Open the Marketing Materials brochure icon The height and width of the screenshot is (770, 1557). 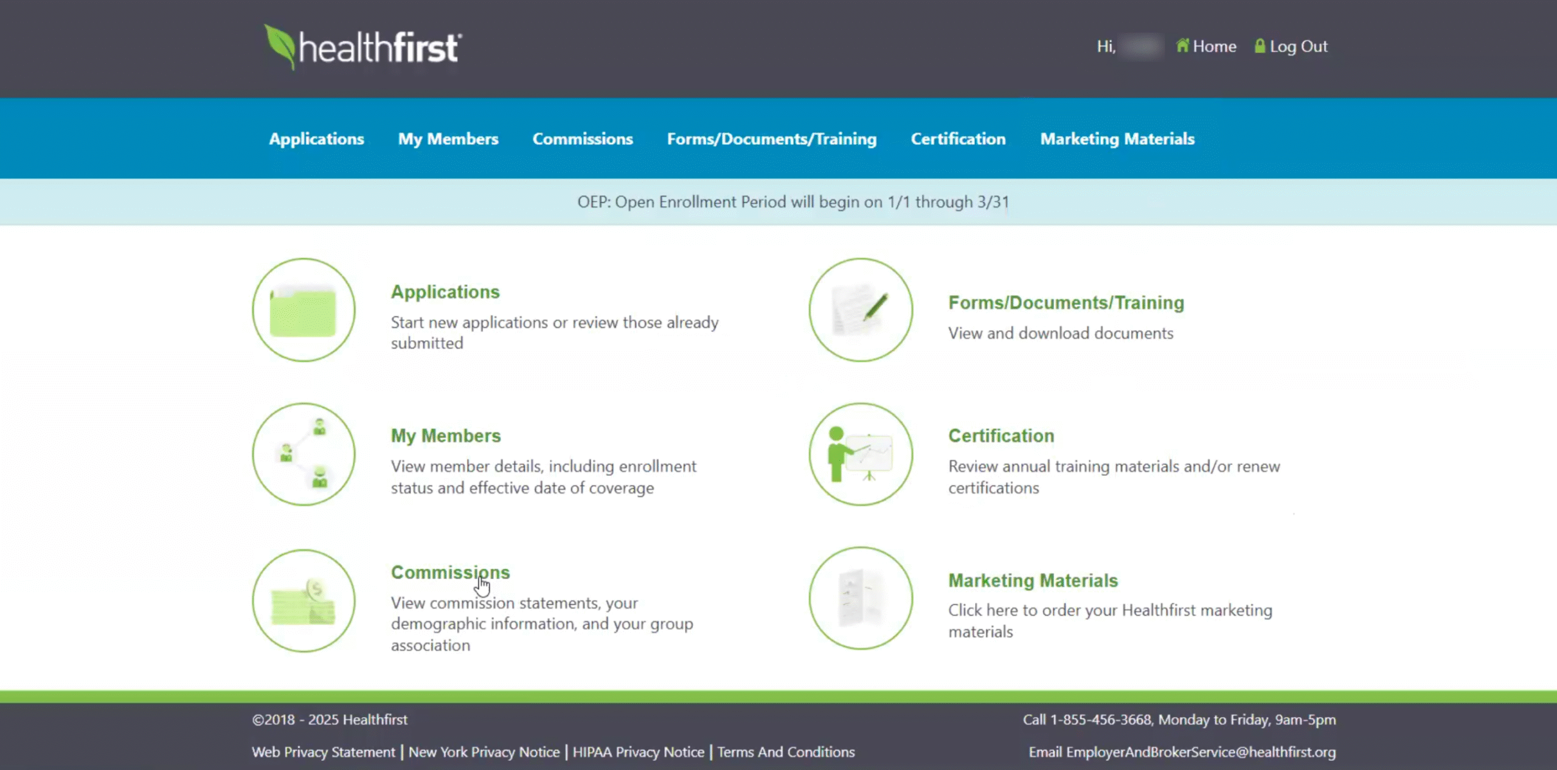click(861, 598)
